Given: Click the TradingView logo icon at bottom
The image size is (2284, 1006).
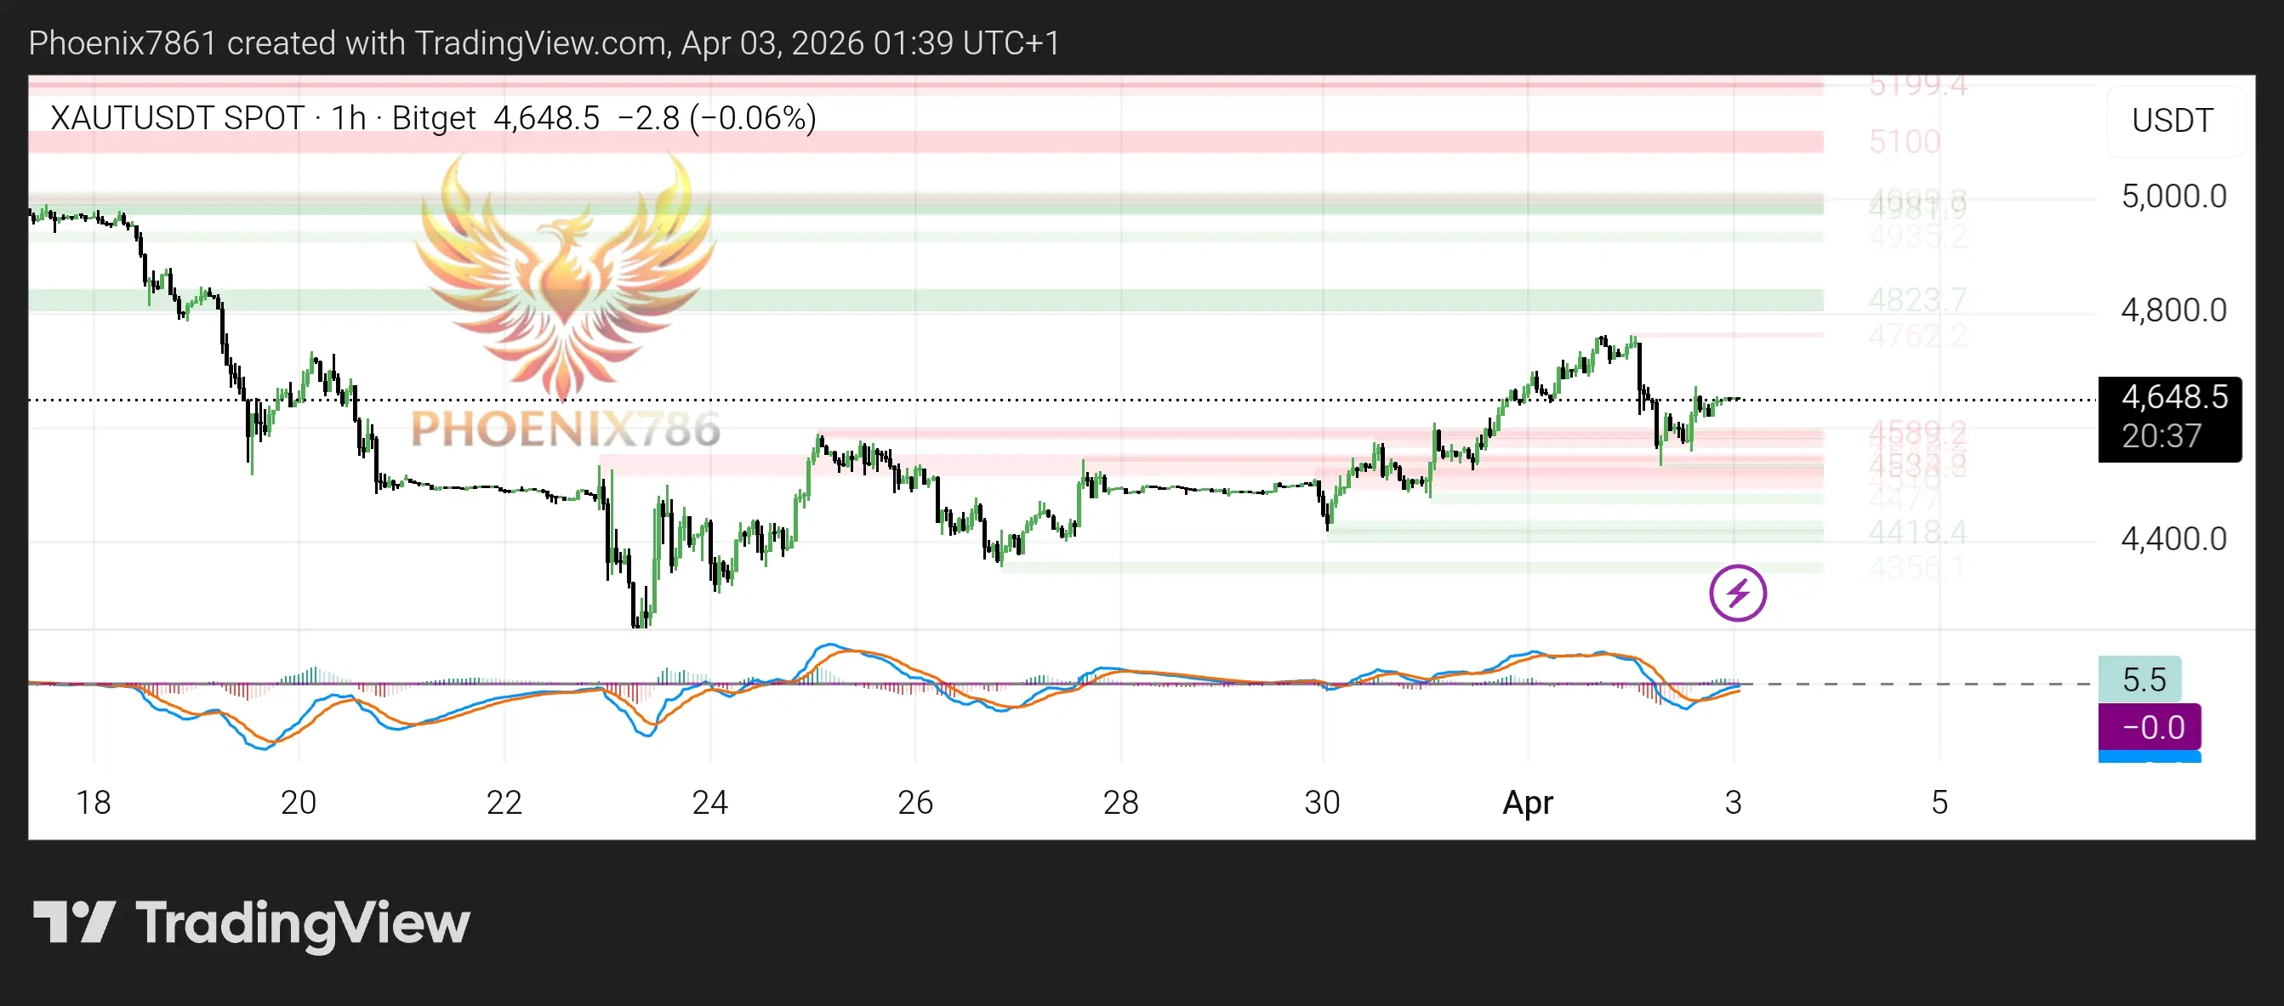Looking at the screenshot, I should 75,922.
